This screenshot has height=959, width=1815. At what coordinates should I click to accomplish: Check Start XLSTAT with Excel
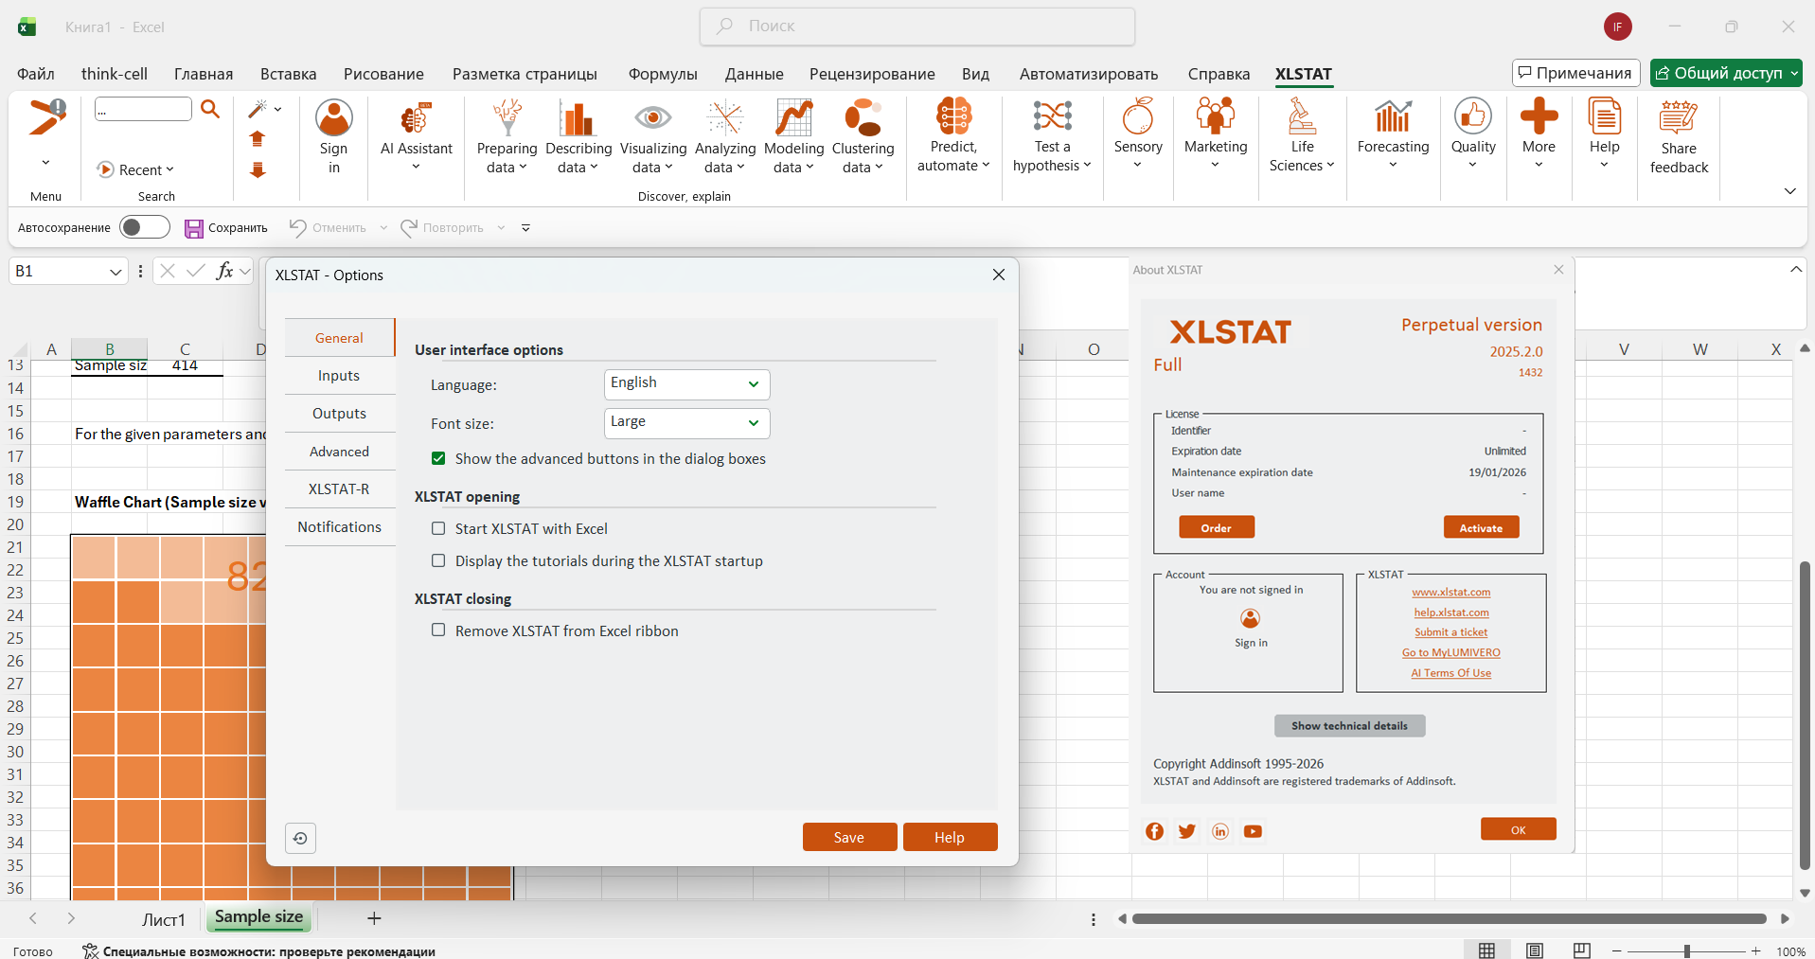(438, 528)
